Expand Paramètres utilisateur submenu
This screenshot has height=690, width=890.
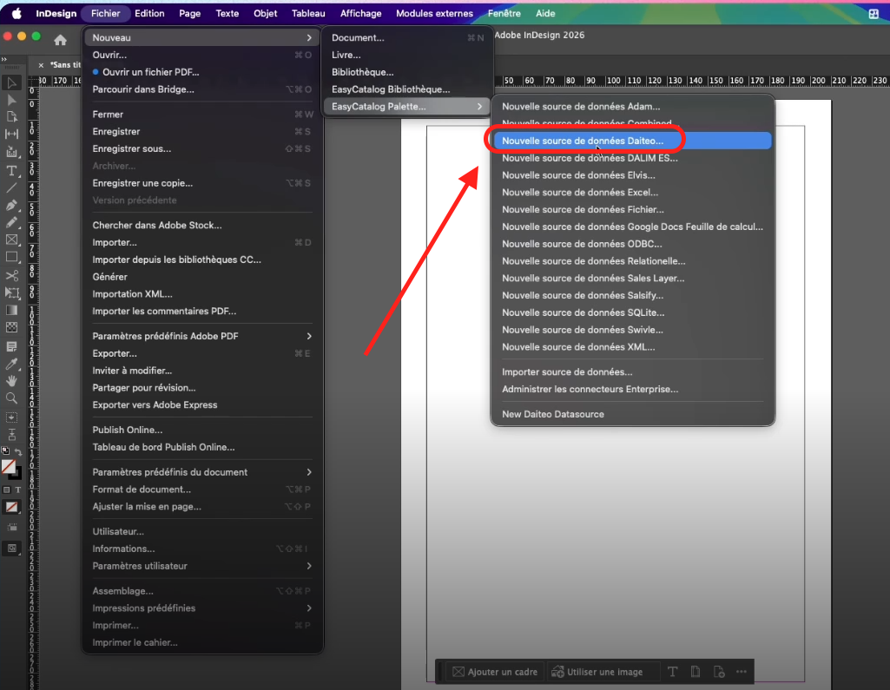pos(202,566)
